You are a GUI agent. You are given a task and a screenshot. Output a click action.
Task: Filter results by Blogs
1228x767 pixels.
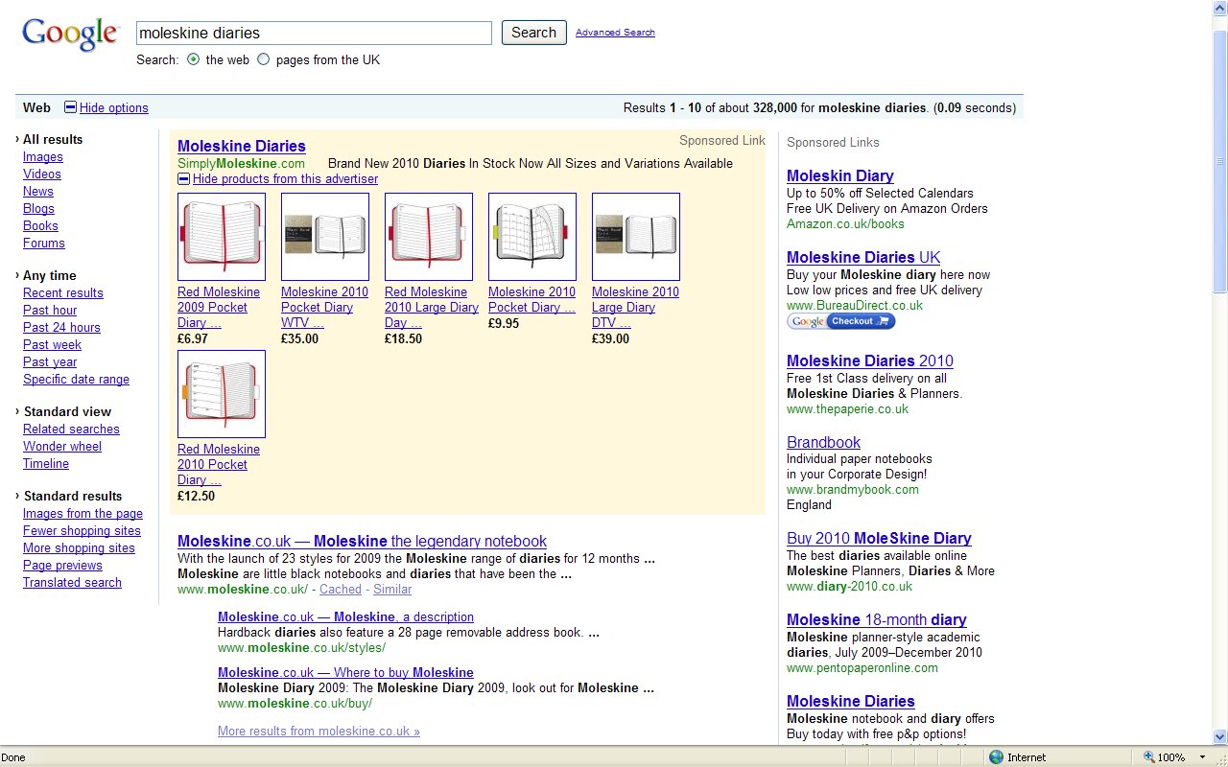click(38, 209)
